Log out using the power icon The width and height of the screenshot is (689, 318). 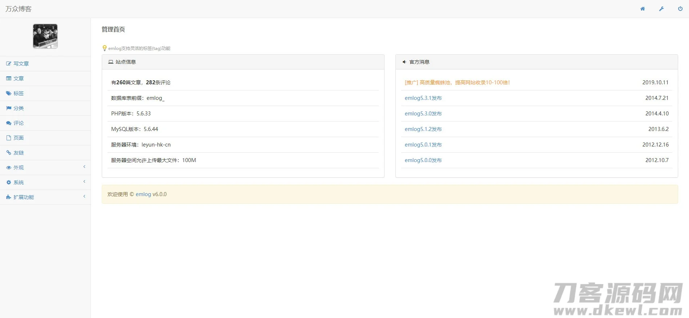tap(680, 9)
